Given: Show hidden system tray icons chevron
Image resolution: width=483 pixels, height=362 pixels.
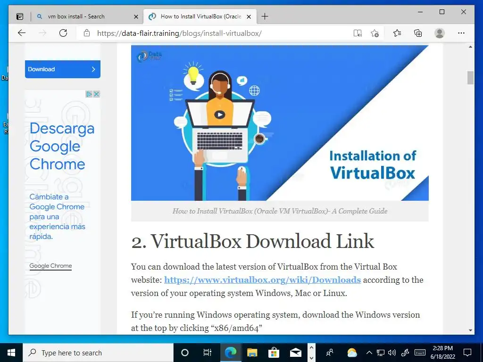Looking at the screenshot, I should click(369, 353).
